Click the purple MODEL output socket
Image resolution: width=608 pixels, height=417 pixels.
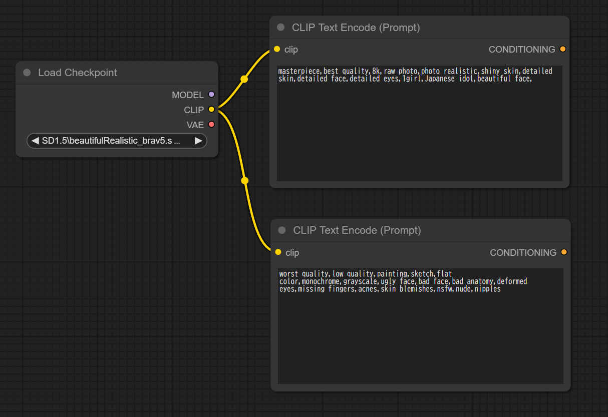[x=211, y=95]
